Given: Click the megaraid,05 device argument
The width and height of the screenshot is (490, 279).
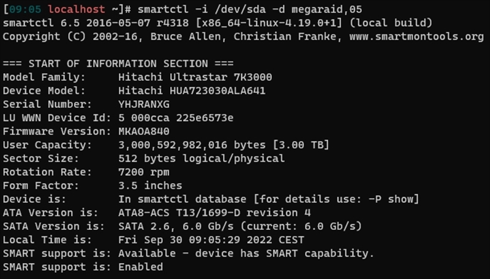Looking at the screenshot, I should coord(327,9).
